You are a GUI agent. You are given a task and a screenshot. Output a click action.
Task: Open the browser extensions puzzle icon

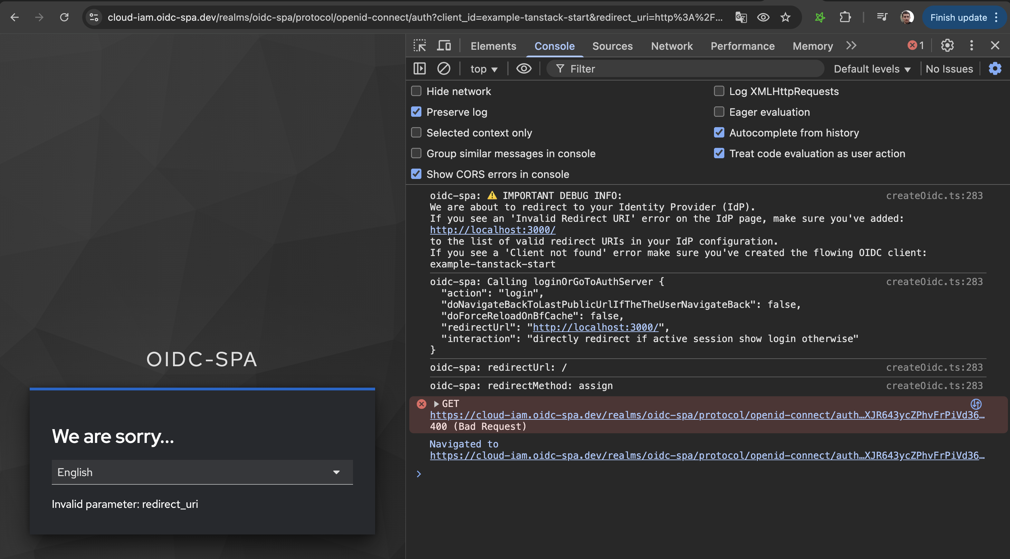[x=845, y=17]
